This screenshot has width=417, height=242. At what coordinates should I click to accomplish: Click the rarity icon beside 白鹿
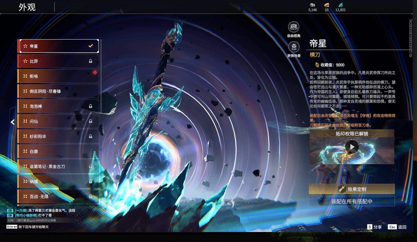click(x=25, y=151)
